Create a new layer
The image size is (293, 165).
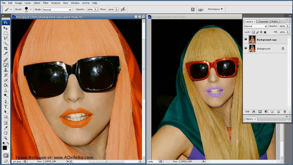(279, 112)
